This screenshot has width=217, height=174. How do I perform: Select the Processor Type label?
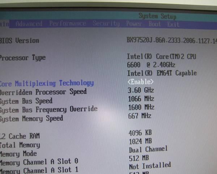(x=23, y=58)
